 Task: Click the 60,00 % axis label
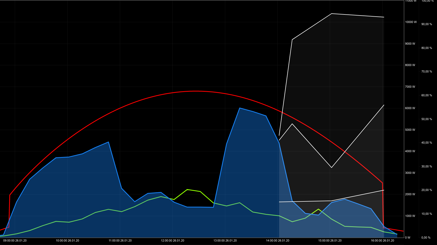click(427, 95)
